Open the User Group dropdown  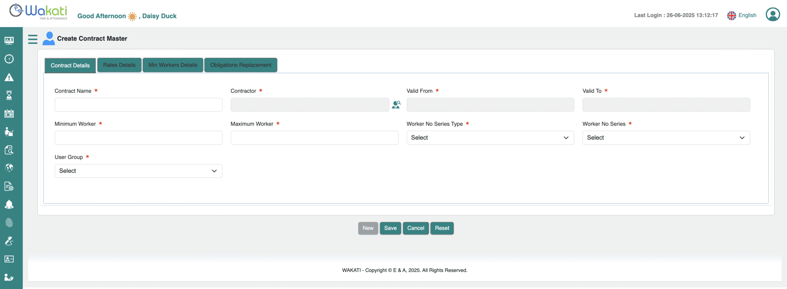point(138,171)
